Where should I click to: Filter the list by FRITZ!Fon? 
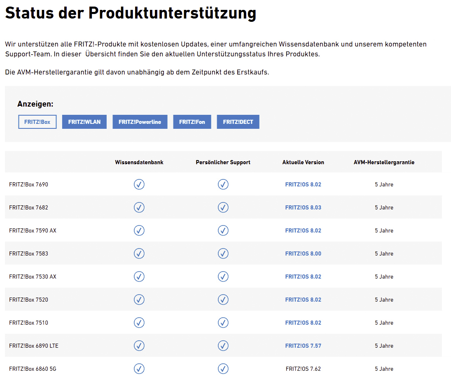pos(192,122)
